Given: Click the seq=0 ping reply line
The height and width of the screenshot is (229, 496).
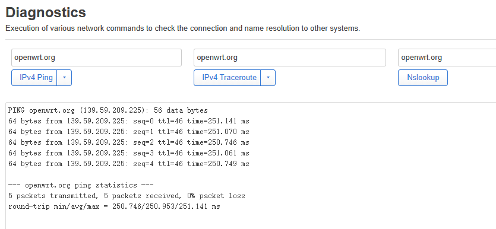Looking at the screenshot, I should pos(129,121).
